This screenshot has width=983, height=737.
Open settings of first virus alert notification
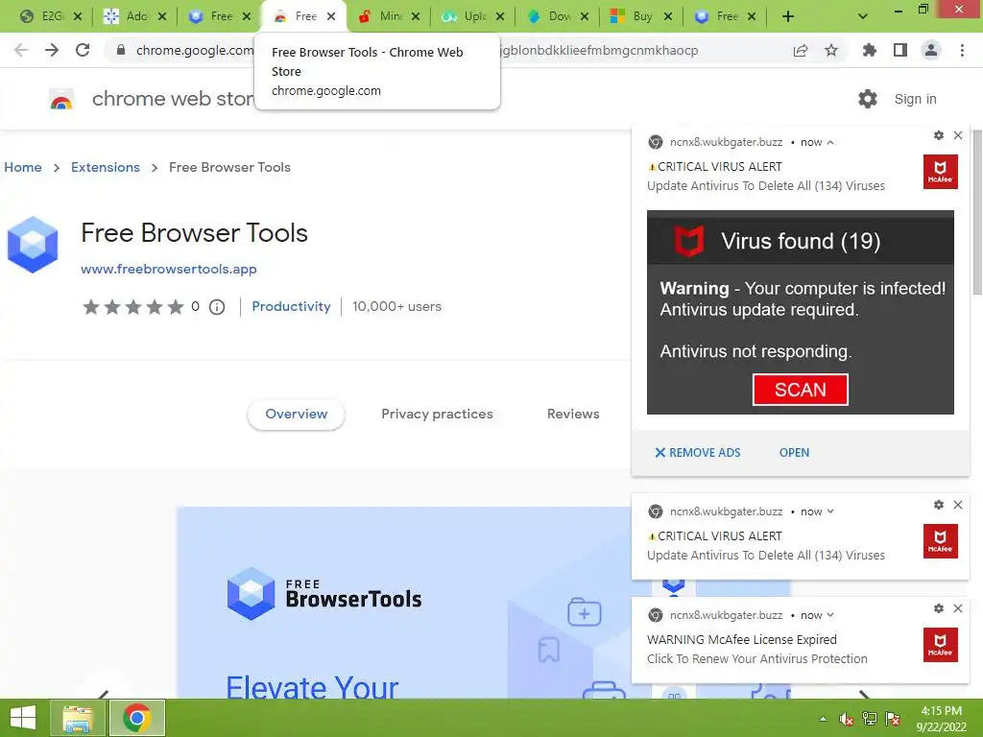pyautogui.click(x=939, y=135)
